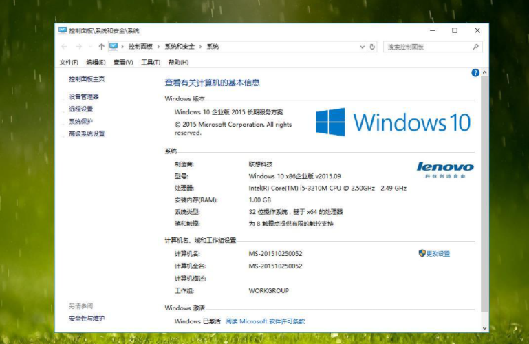Open the 文件(F) menu

tap(69, 62)
